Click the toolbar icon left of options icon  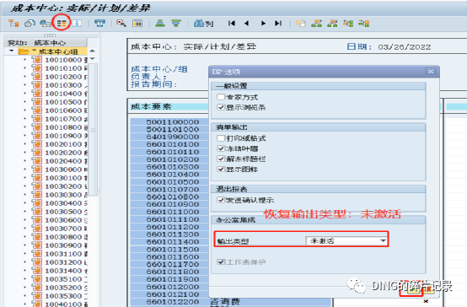point(46,24)
